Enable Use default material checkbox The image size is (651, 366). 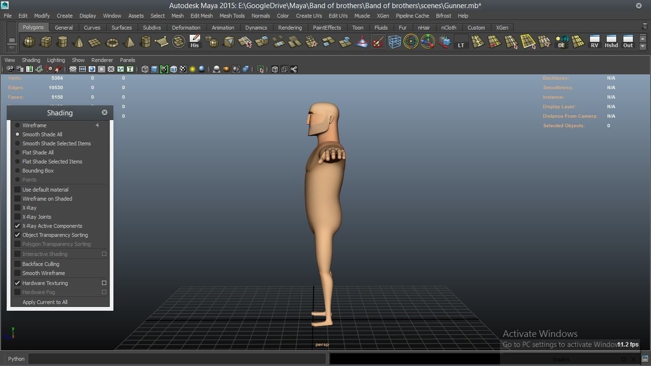click(x=18, y=190)
